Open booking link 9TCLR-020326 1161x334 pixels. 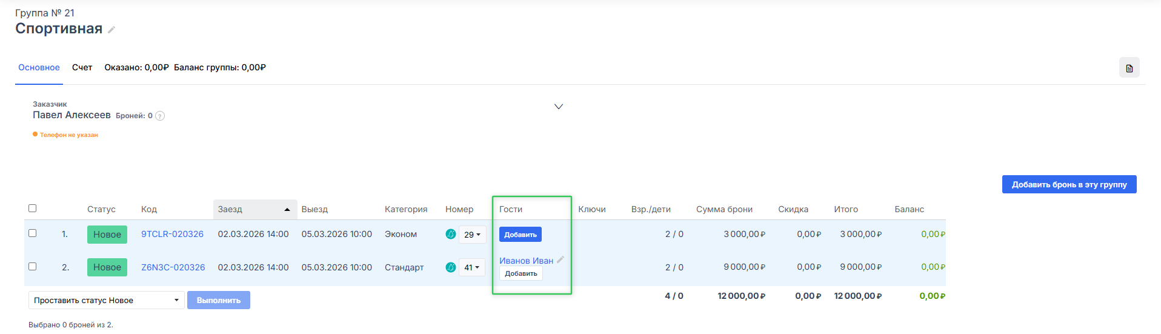pos(172,234)
